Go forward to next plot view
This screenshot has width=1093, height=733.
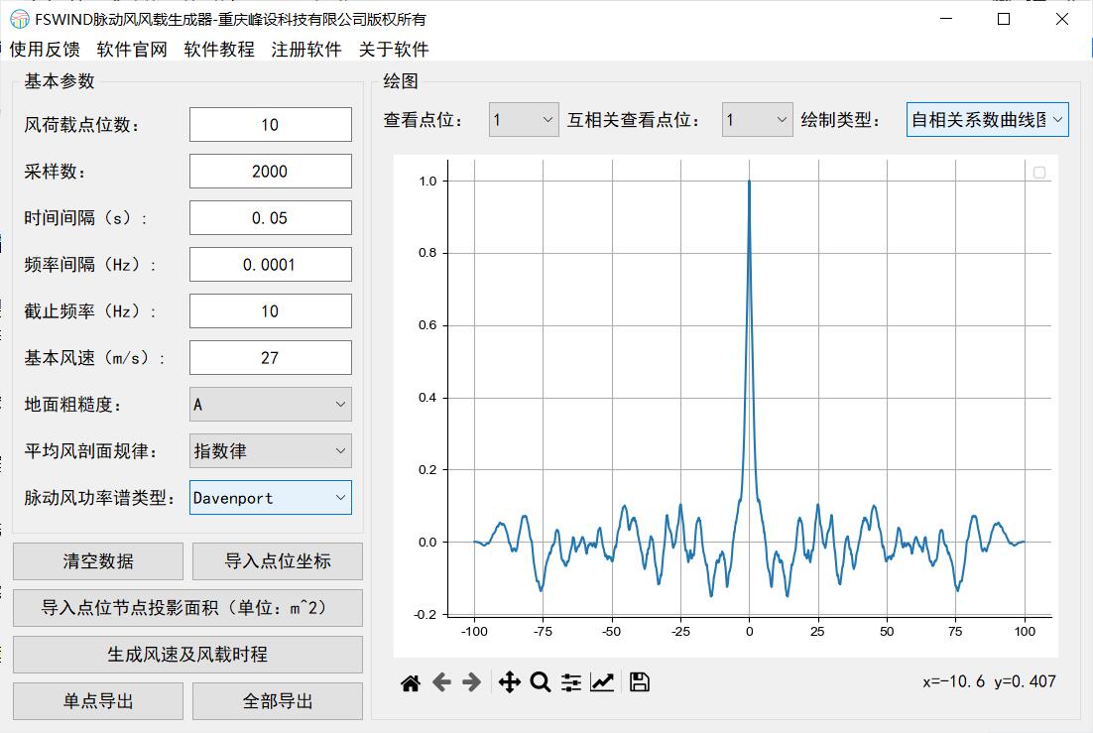click(x=471, y=682)
